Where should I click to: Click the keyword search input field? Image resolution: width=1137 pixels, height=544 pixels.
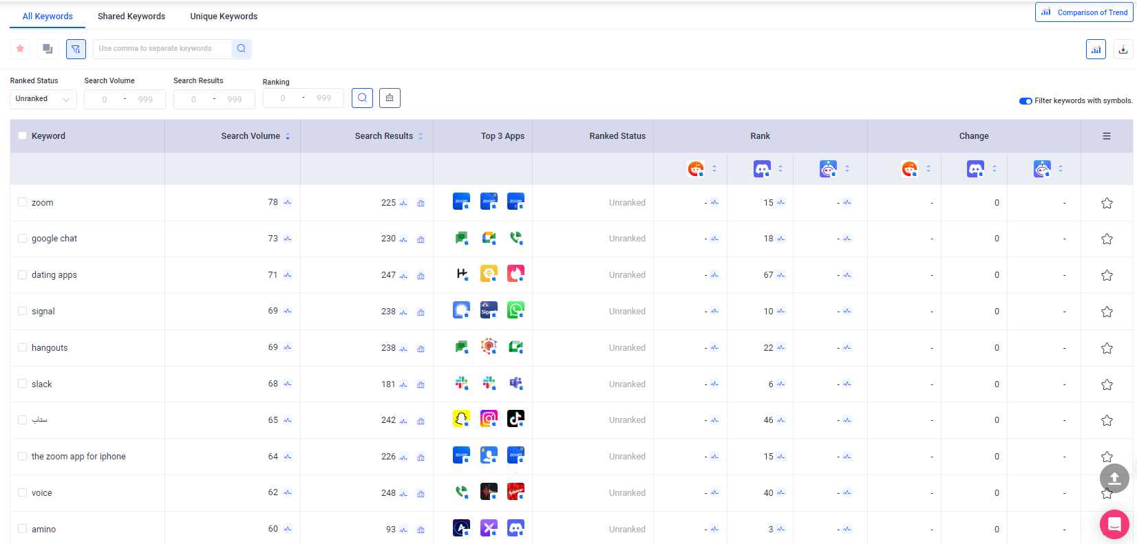(162, 49)
